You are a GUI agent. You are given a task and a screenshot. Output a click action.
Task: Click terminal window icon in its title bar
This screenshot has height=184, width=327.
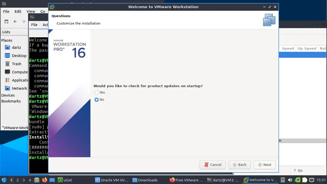pyautogui.click(x=32, y=17)
